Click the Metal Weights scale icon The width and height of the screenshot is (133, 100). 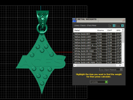pos(75,20)
